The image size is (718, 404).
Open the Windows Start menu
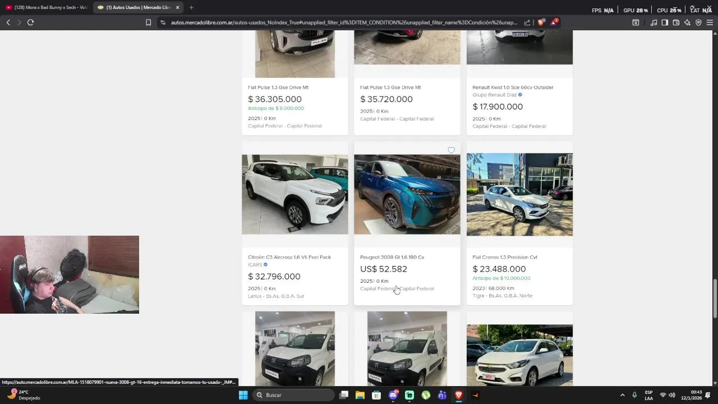tap(243, 395)
